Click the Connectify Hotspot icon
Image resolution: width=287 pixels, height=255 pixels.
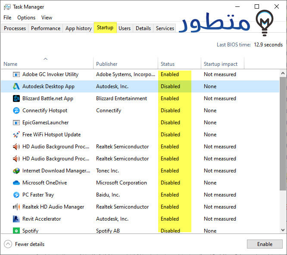(x=16, y=111)
